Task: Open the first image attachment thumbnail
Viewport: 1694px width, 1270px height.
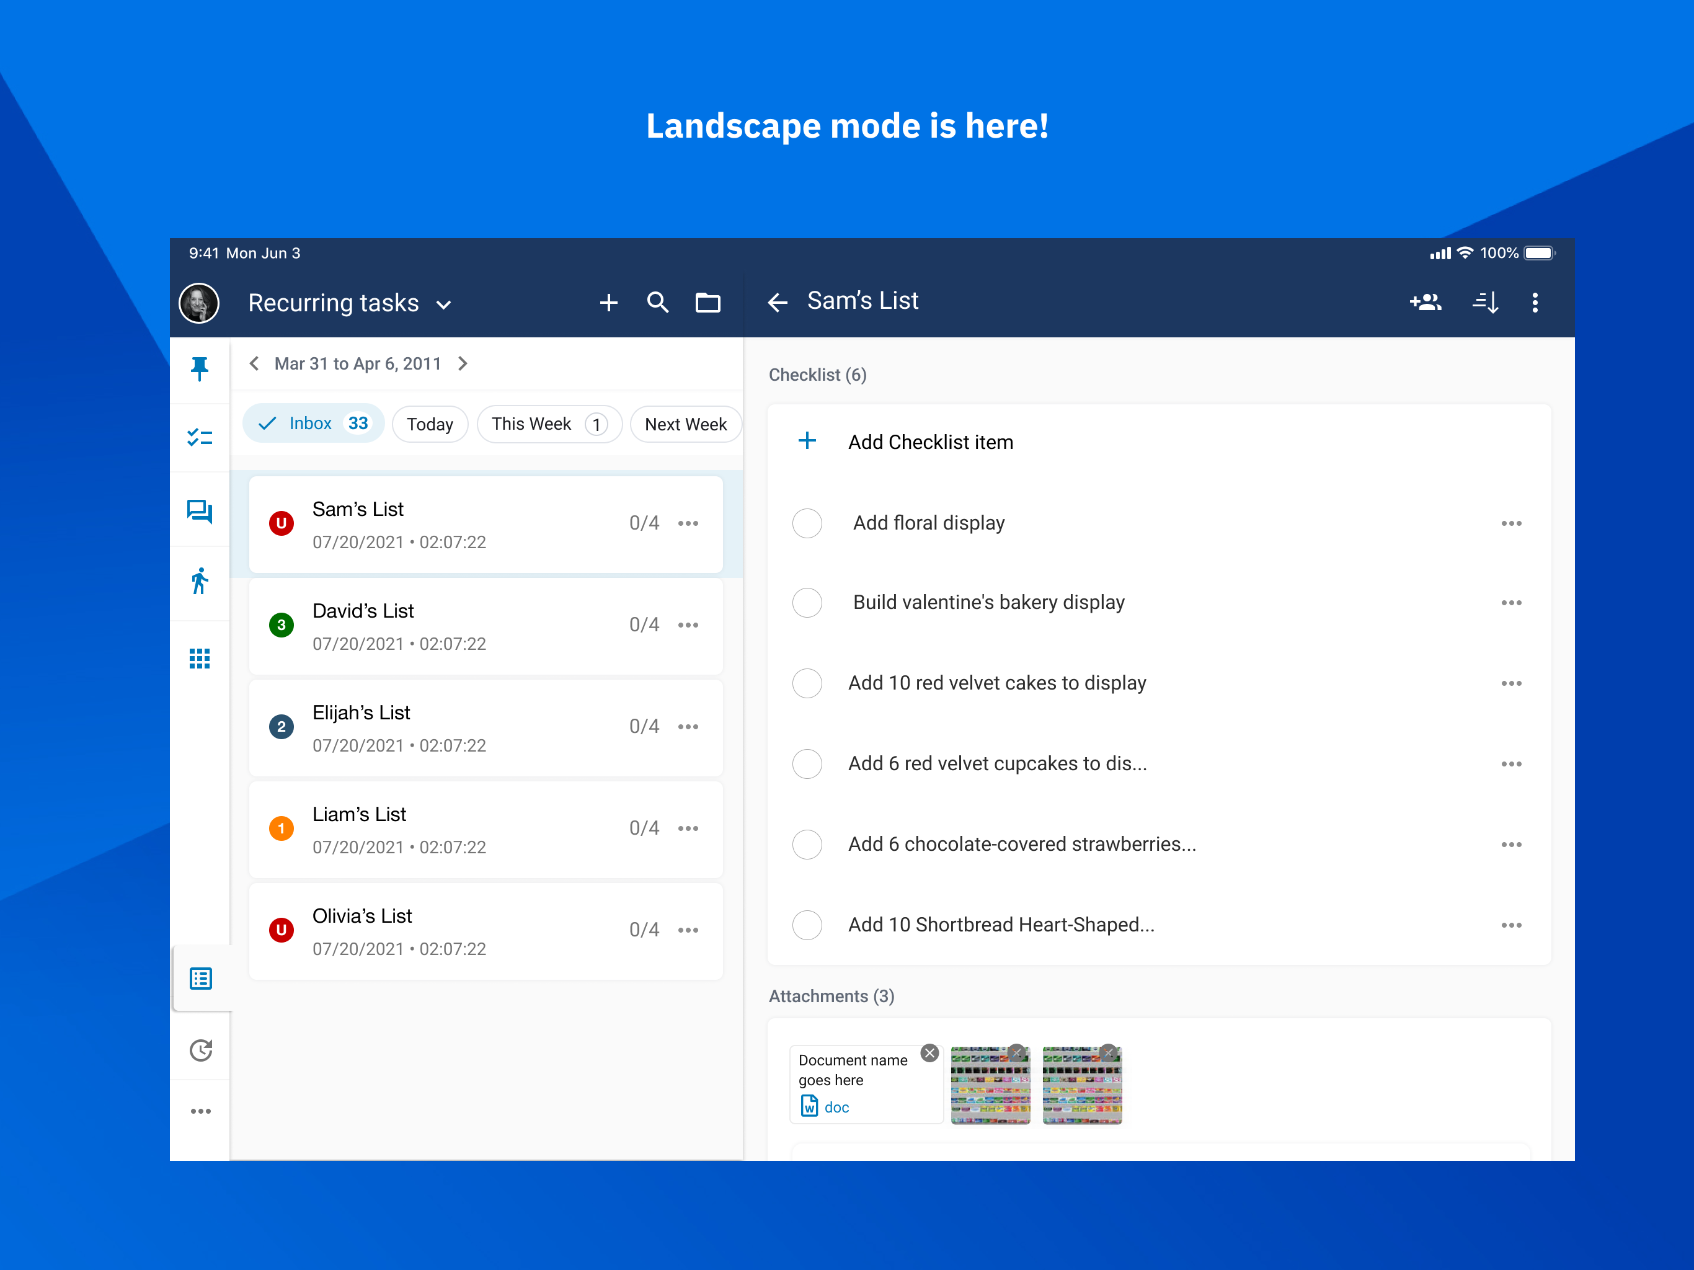Action: tap(990, 1085)
